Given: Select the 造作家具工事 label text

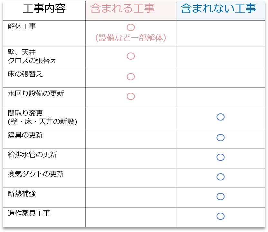Looking at the screenshot, I should (29, 213).
